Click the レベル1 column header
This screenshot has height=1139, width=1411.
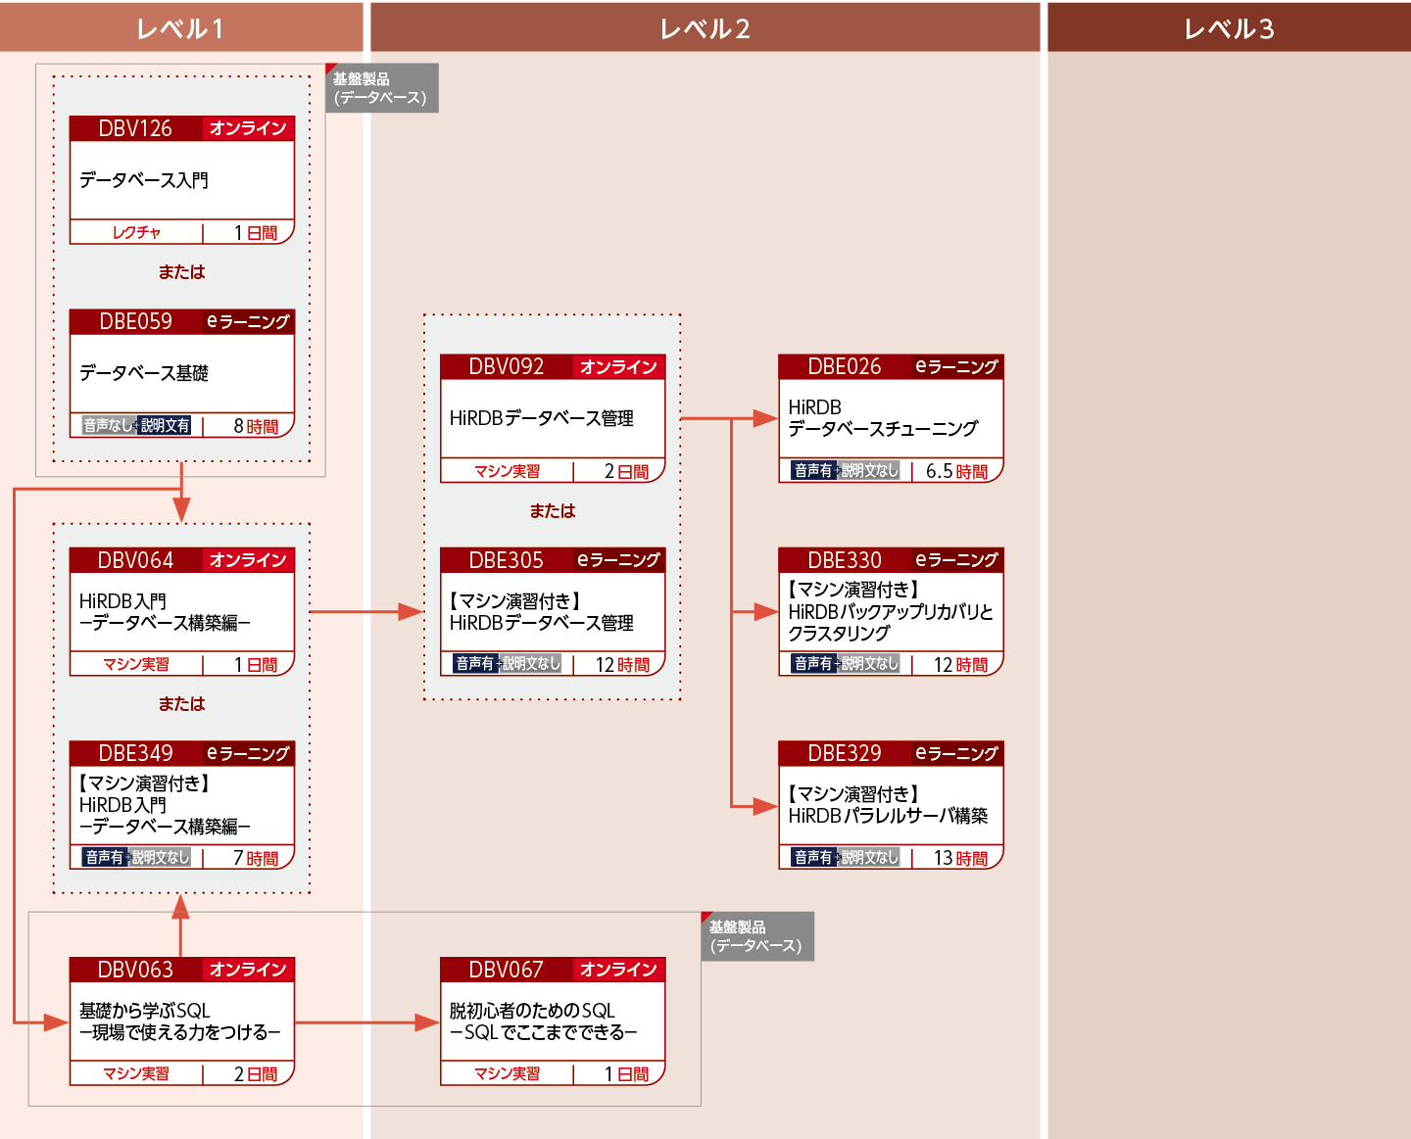pos(181,27)
